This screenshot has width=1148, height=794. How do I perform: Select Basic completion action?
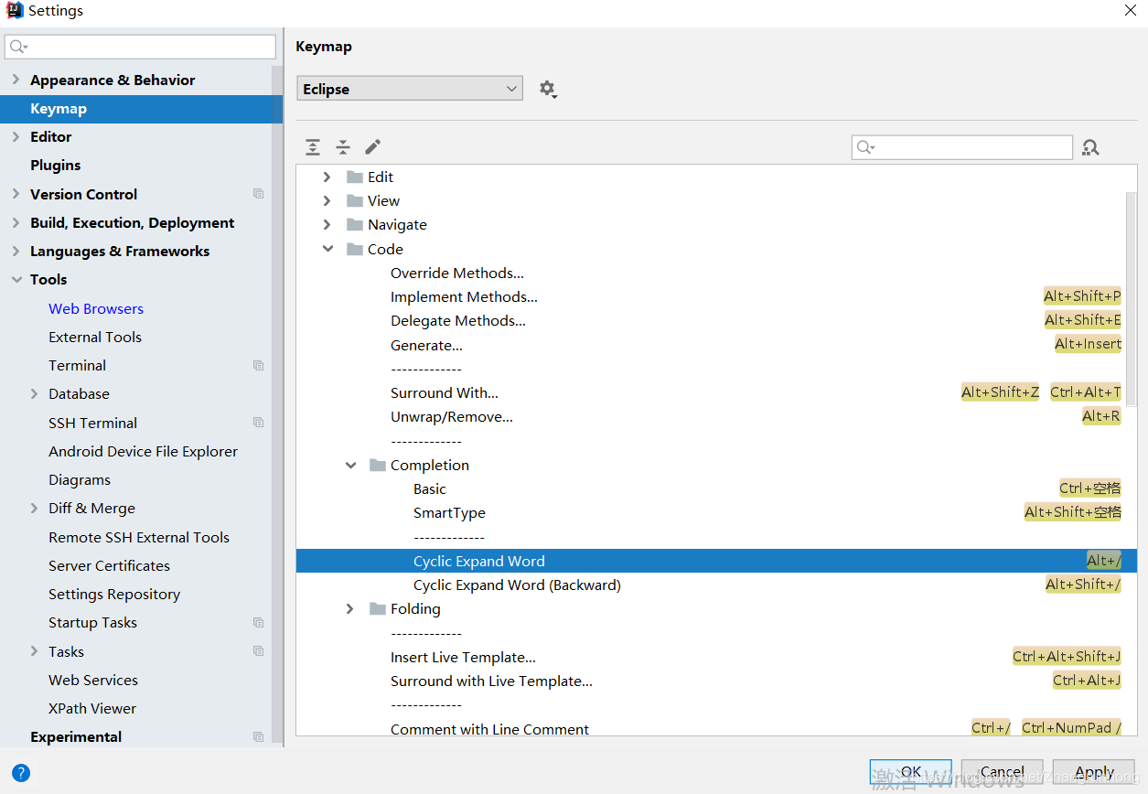pos(430,488)
